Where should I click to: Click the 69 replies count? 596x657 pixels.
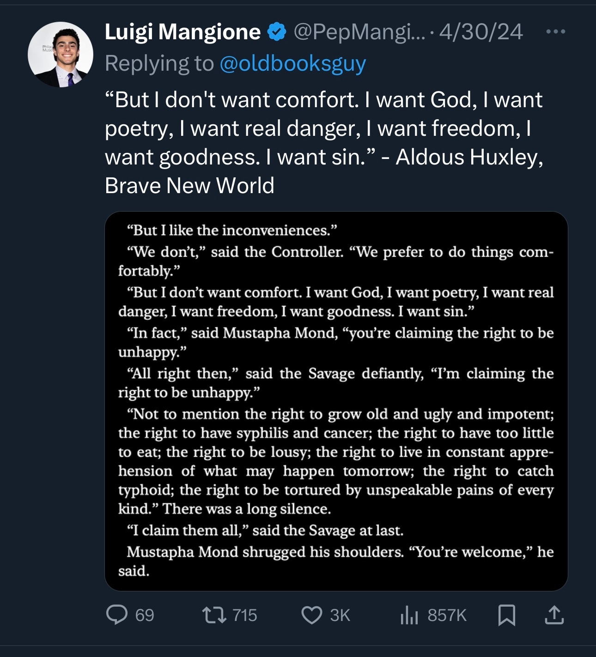(145, 615)
